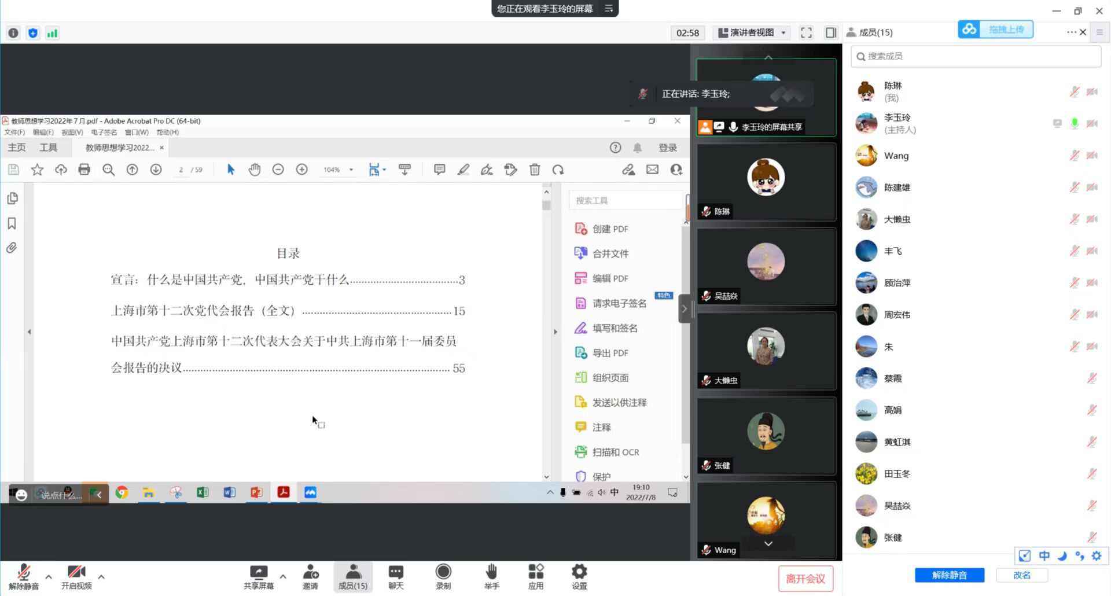Show previous participant thumbnails with up chevron
The height and width of the screenshot is (596, 1111).
tap(768, 57)
